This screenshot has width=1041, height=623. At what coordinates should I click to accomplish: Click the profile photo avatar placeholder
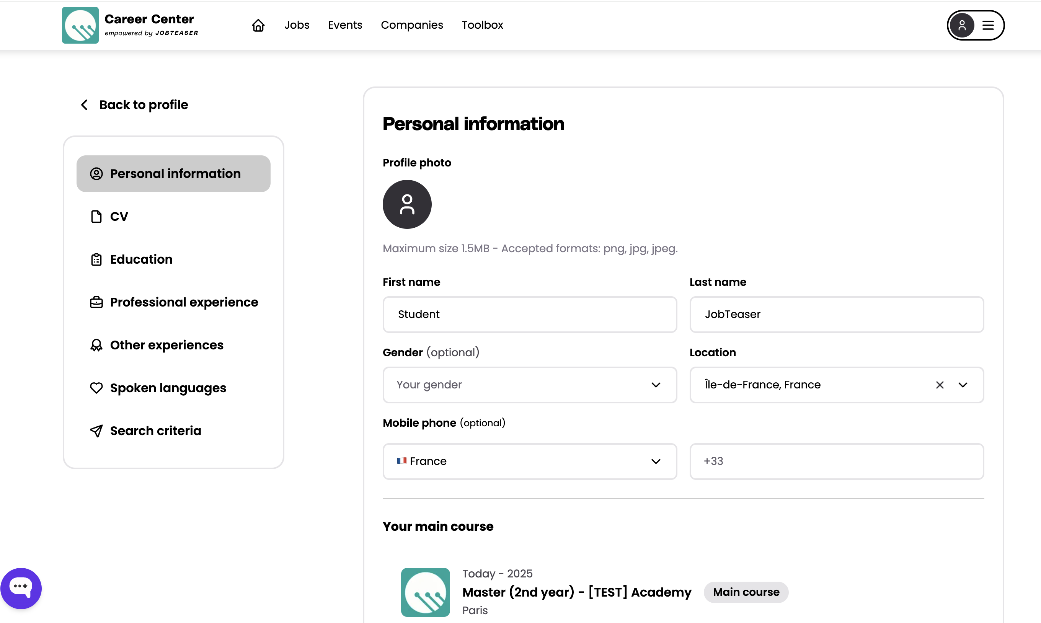click(407, 204)
